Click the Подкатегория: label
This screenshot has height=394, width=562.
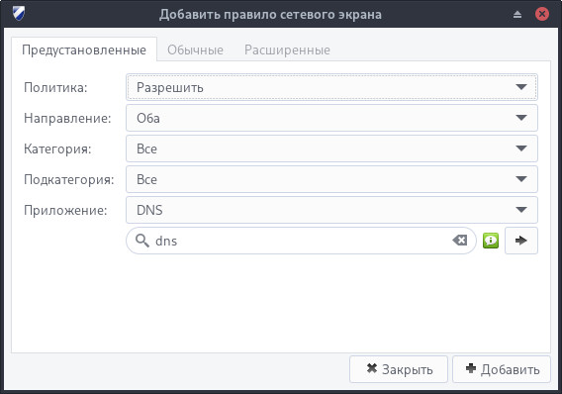click(x=69, y=179)
